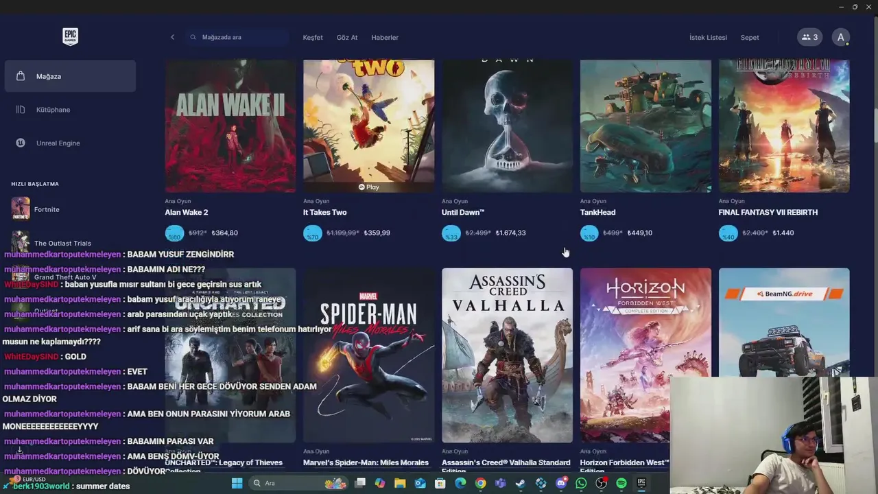
Task: Click the 60% discount badge under Alan Wake 2
Action: click(x=174, y=233)
